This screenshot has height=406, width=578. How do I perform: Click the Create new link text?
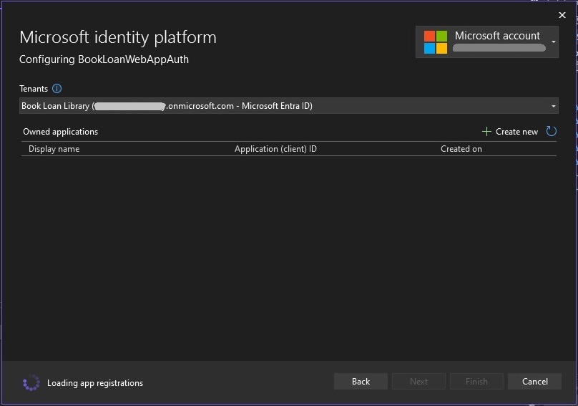[x=516, y=132]
